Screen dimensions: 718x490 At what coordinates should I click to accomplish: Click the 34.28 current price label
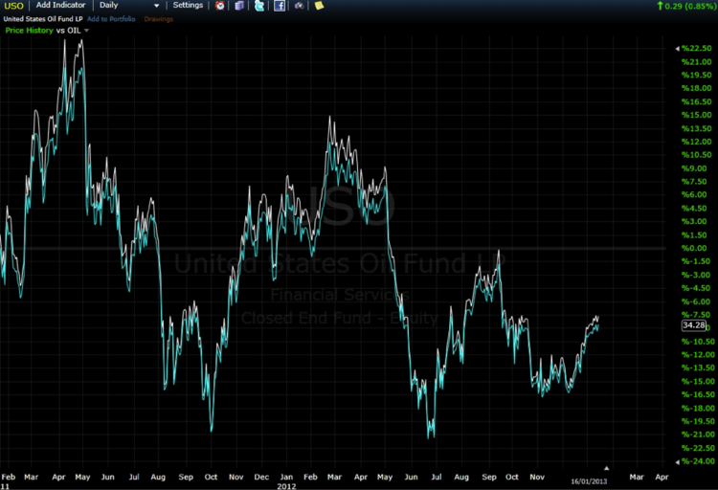(693, 325)
